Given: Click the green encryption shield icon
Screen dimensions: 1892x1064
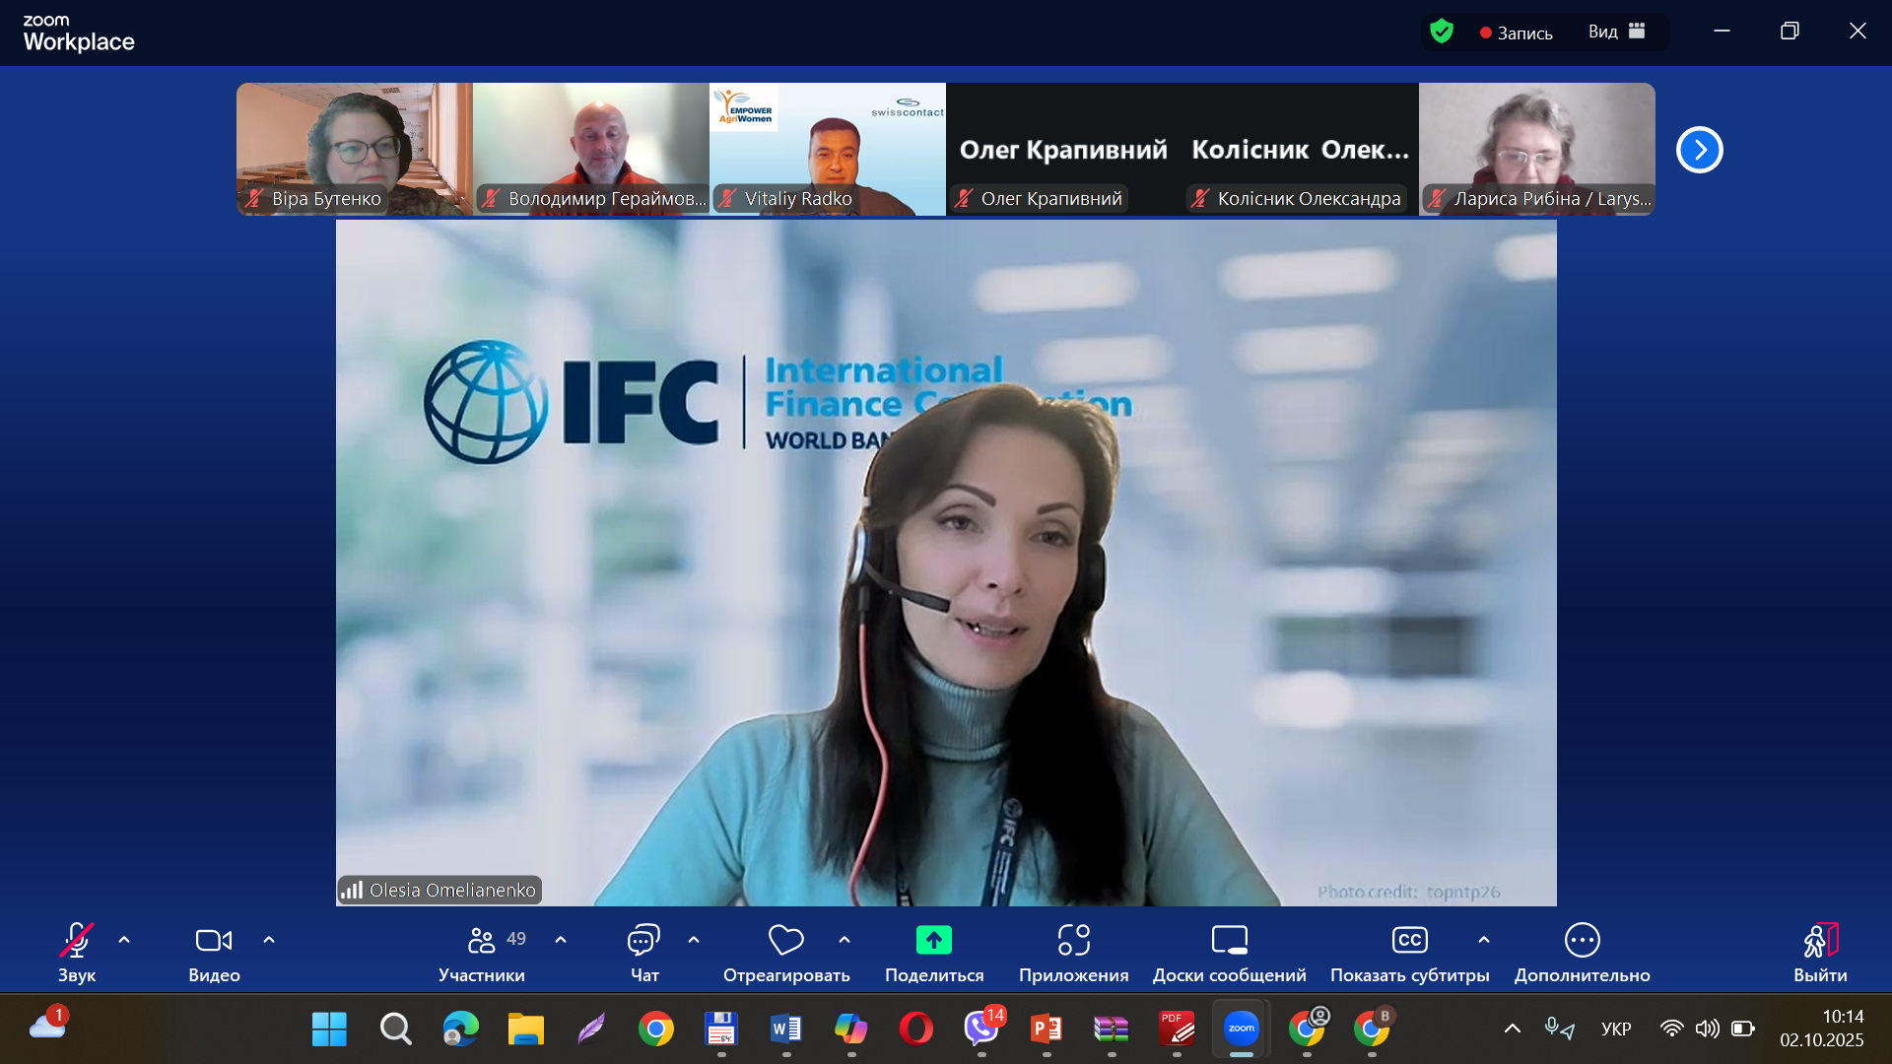Looking at the screenshot, I should coord(1441,32).
